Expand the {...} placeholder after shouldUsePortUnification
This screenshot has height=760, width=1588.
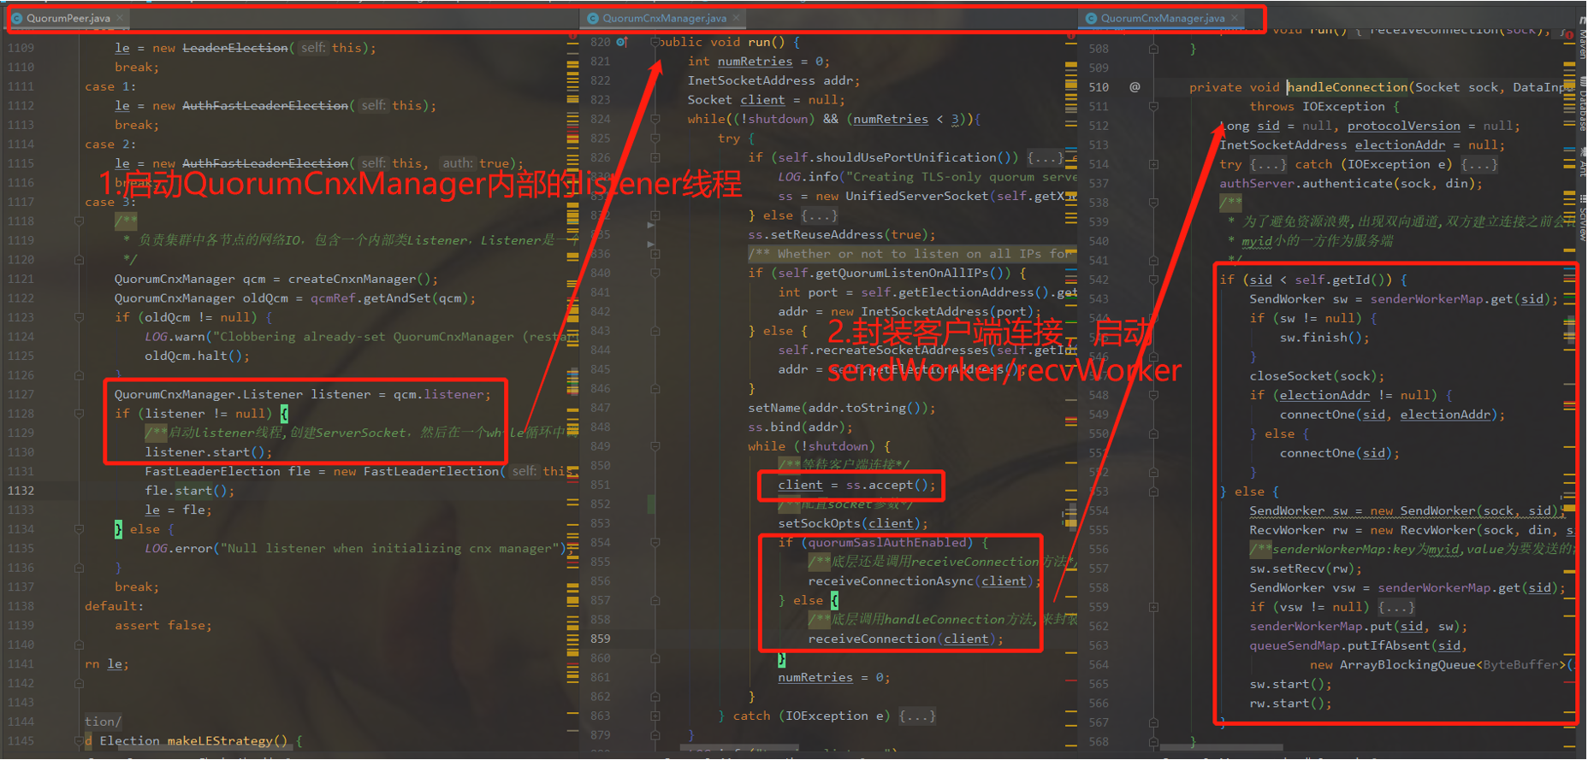coord(1046,157)
